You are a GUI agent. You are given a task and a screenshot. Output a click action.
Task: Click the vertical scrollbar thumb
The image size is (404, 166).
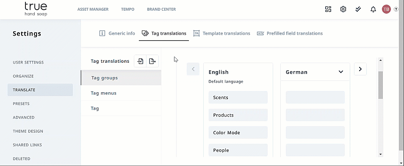click(381, 85)
